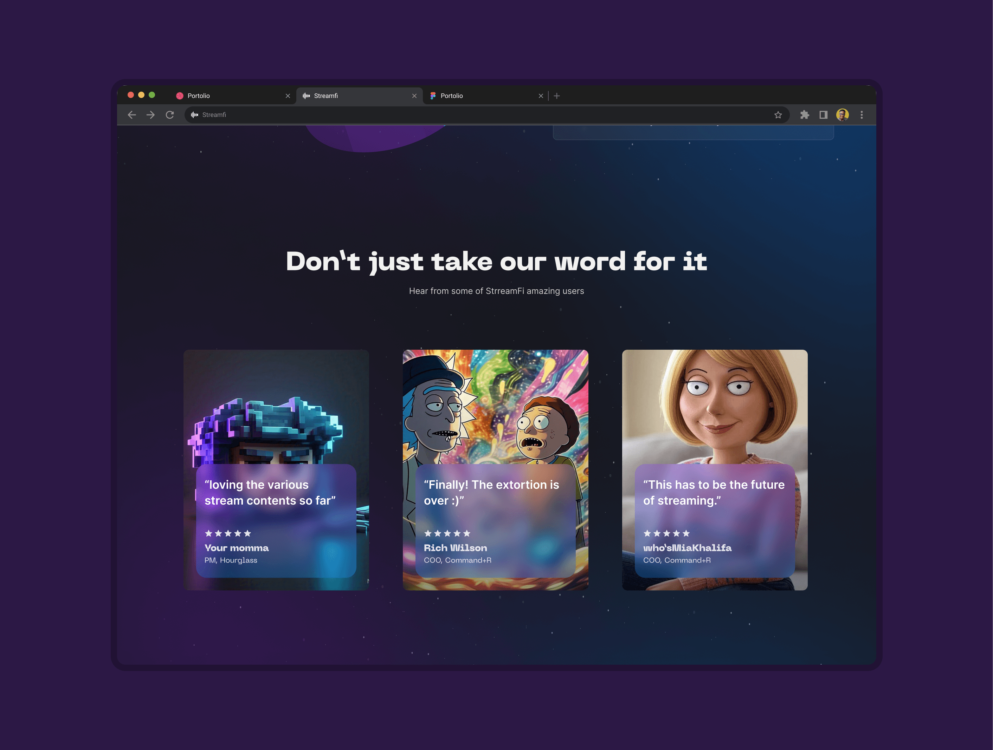The image size is (993, 750).
Task: Click the "This has to be the future of streaming." quote
Action: pos(714,493)
